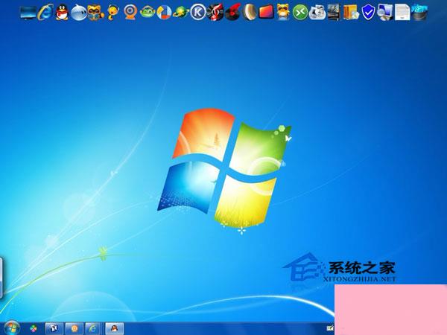
Task: Launch the yellow duck with headset icon
Action: pyautogui.click(x=113, y=13)
